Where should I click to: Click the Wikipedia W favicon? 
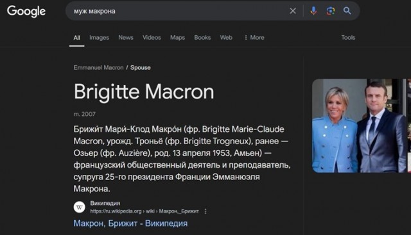[79, 207]
